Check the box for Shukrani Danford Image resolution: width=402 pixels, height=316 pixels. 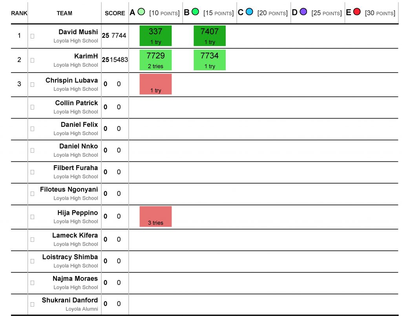click(32, 304)
